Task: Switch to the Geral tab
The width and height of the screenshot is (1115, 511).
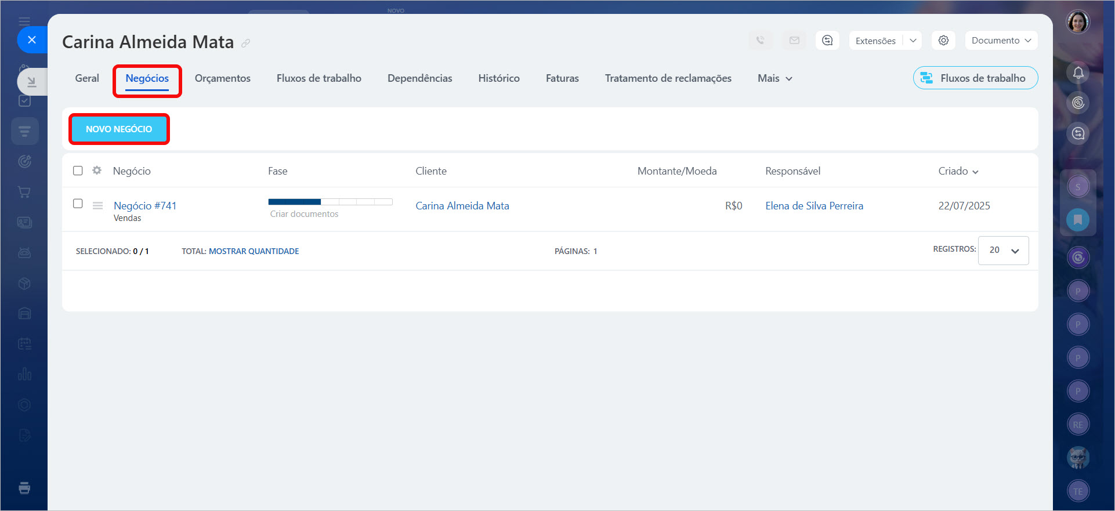Action: coord(87,78)
